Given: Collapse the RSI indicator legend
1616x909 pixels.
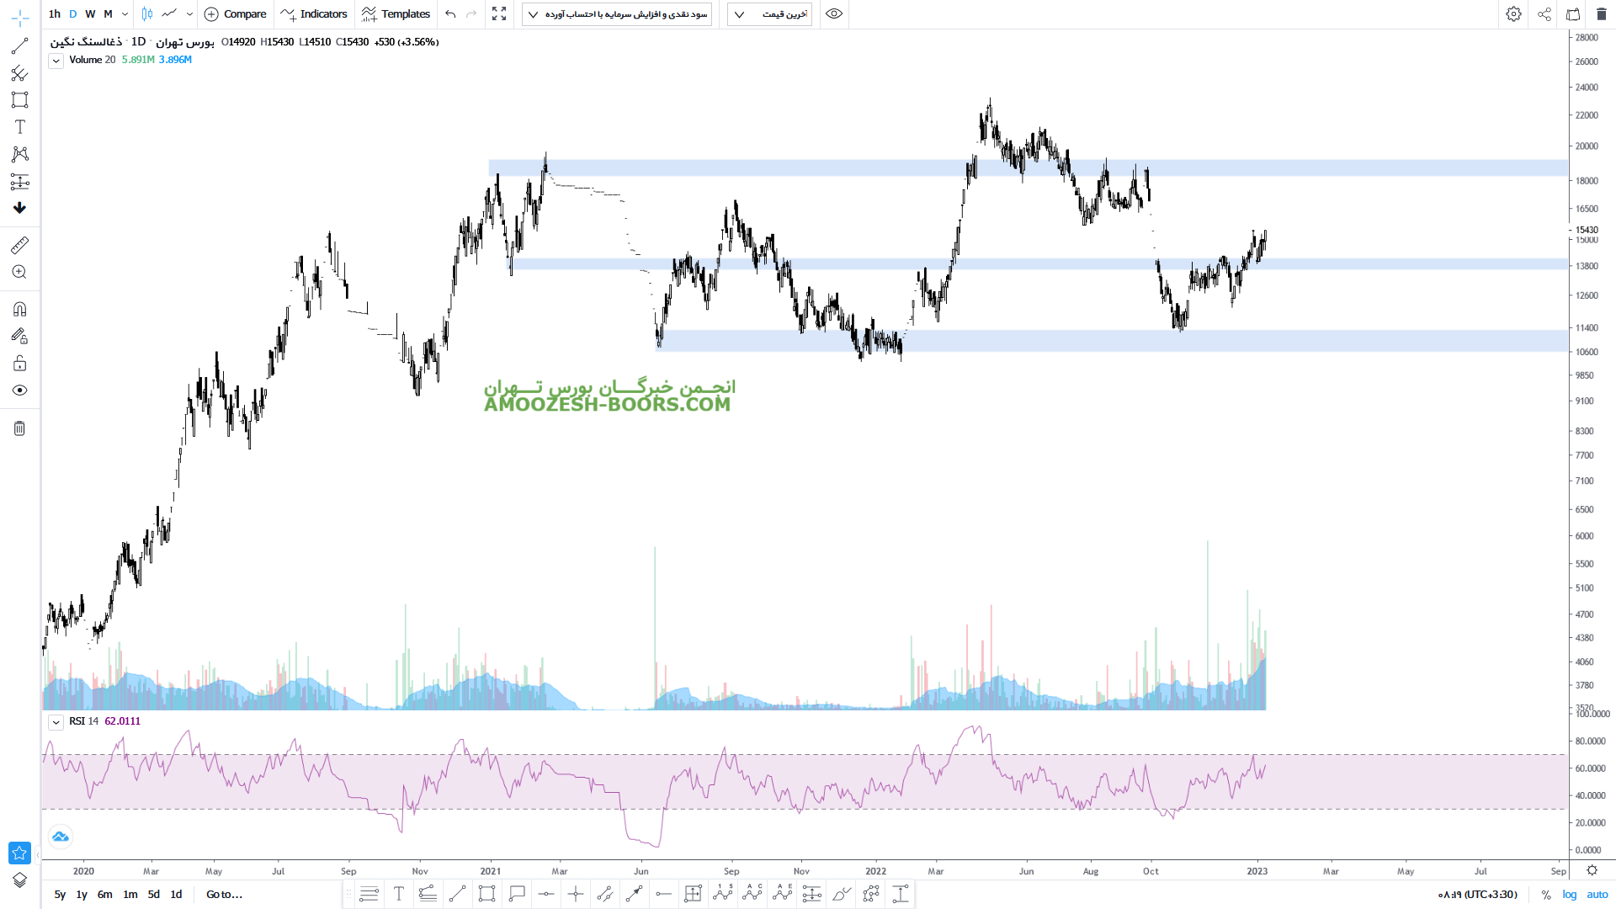Looking at the screenshot, I should [56, 722].
